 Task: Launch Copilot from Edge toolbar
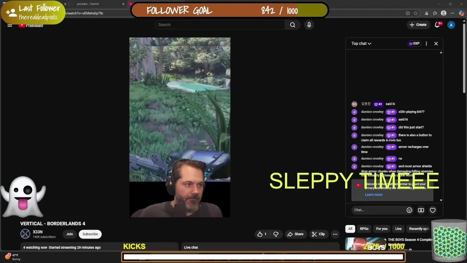click(x=462, y=13)
